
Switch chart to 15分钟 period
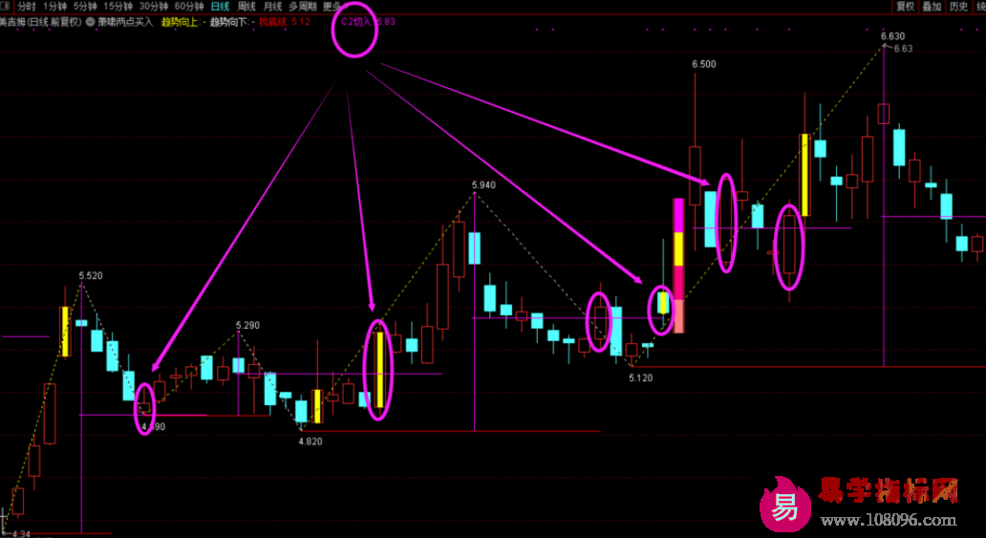pyautogui.click(x=118, y=6)
